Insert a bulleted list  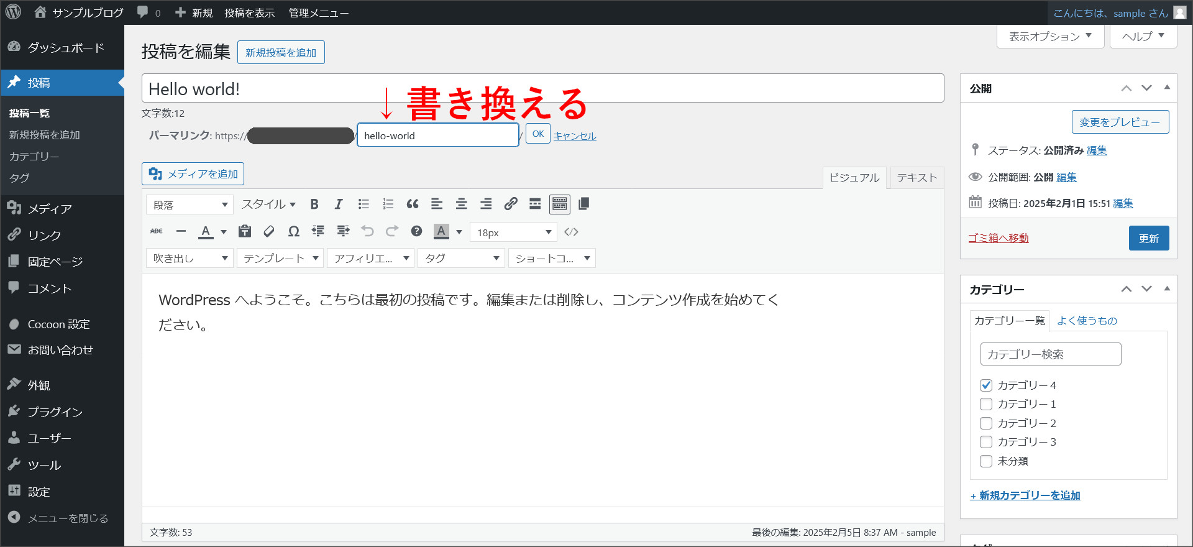pos(363,205)
